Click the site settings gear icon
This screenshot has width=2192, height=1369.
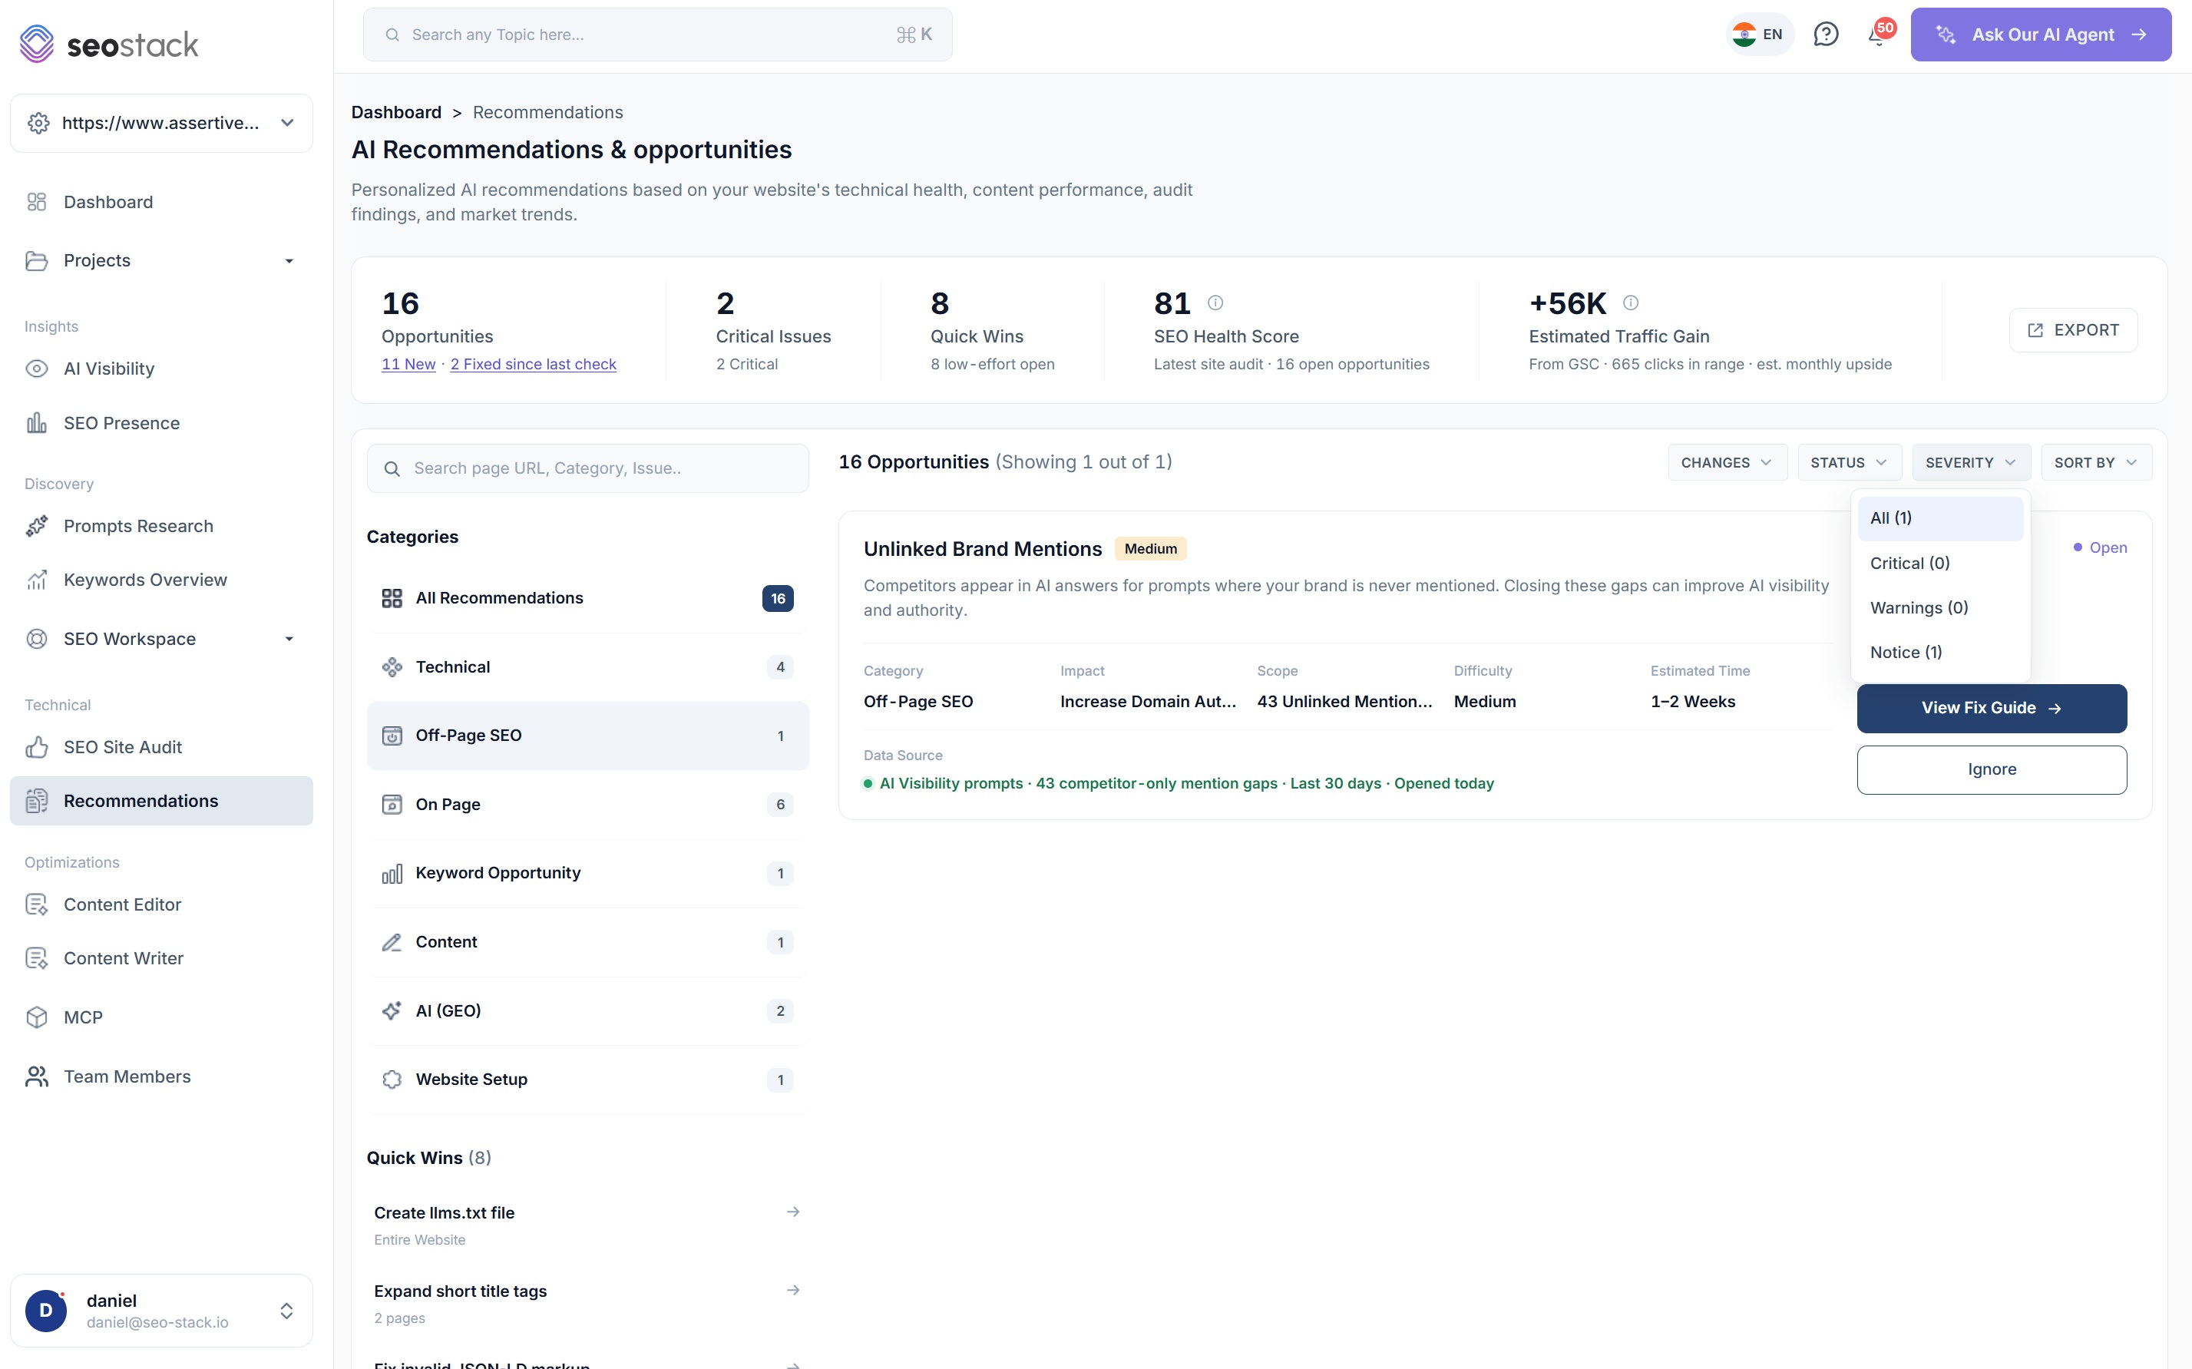point(38,123)
